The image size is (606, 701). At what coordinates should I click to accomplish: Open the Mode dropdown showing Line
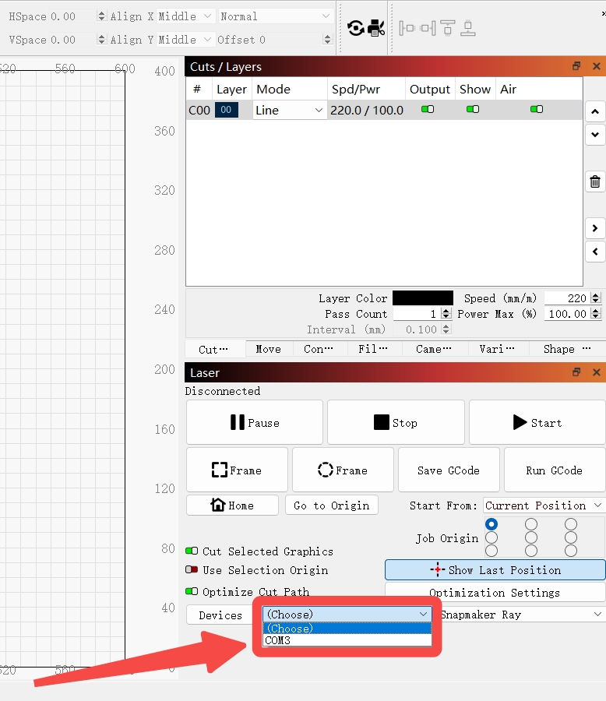point(289,110)
